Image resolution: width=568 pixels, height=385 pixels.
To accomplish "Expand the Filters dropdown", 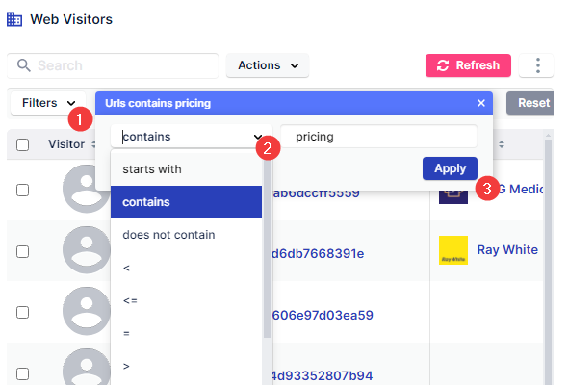I will [48, 103].
